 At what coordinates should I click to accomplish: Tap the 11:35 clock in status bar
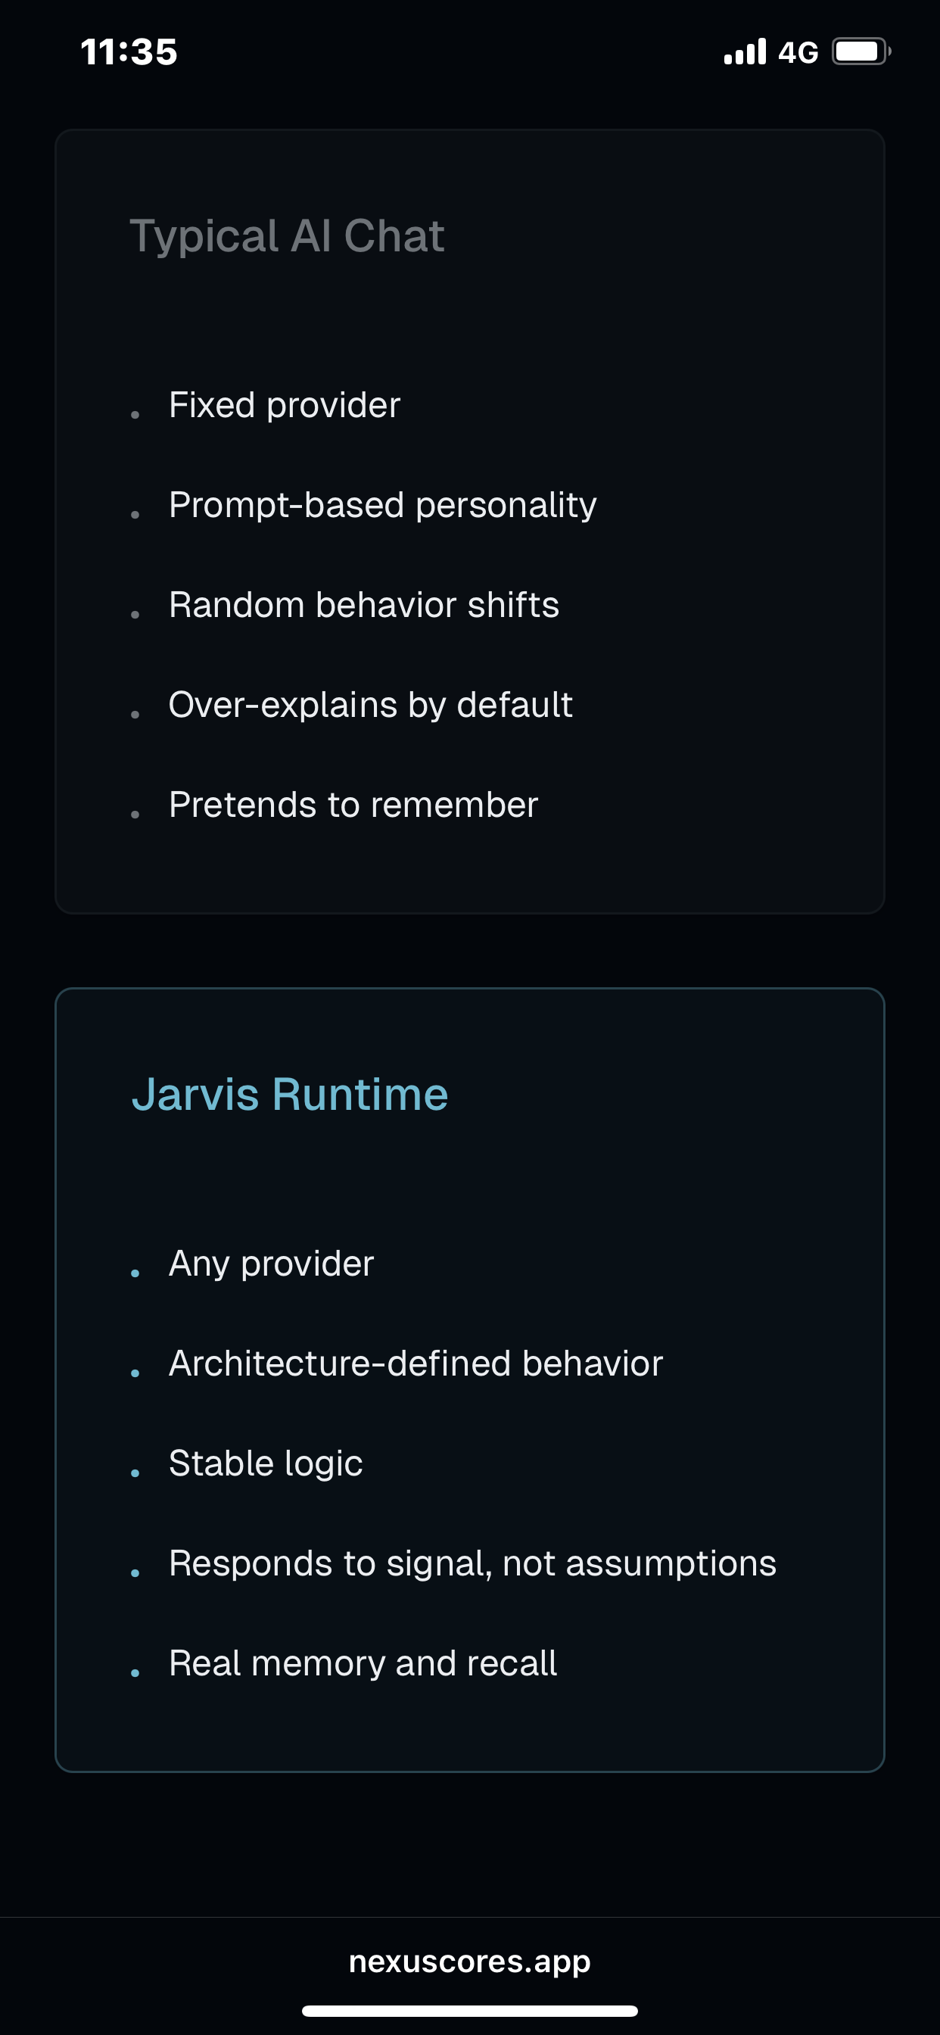(130, 51)
